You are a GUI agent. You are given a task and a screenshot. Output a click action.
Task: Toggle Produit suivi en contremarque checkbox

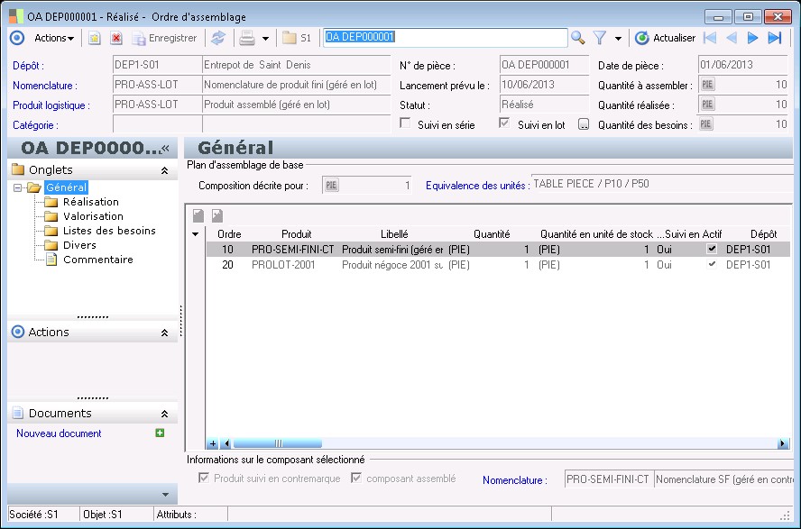click(203, 478)
